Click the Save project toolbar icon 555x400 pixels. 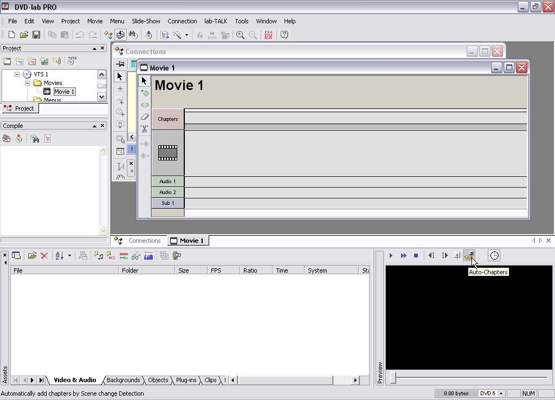[36, 35]
